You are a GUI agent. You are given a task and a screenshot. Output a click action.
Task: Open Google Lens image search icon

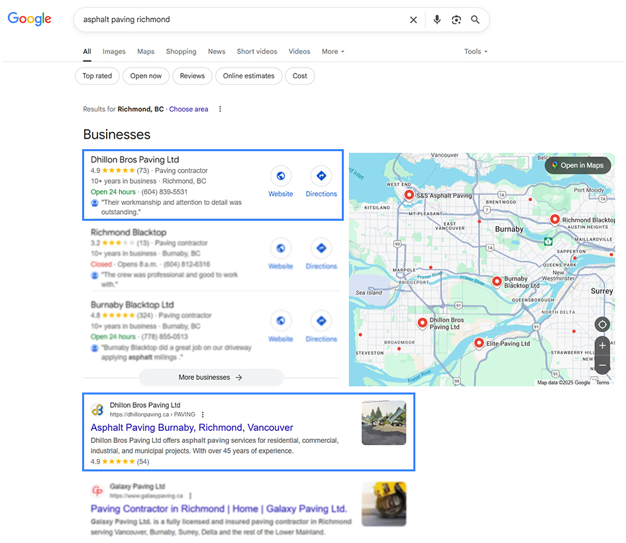456,20
